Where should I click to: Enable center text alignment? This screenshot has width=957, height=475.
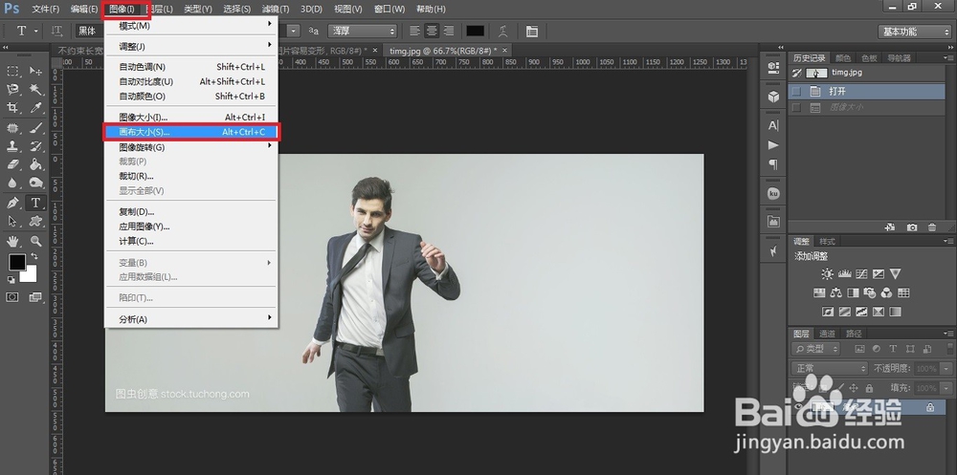(431, 32)
